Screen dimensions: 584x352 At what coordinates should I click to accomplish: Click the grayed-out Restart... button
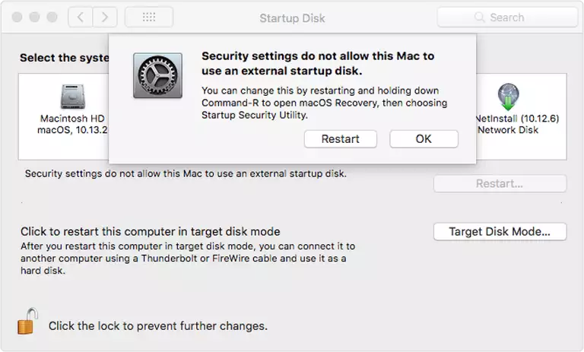point(500,183)
